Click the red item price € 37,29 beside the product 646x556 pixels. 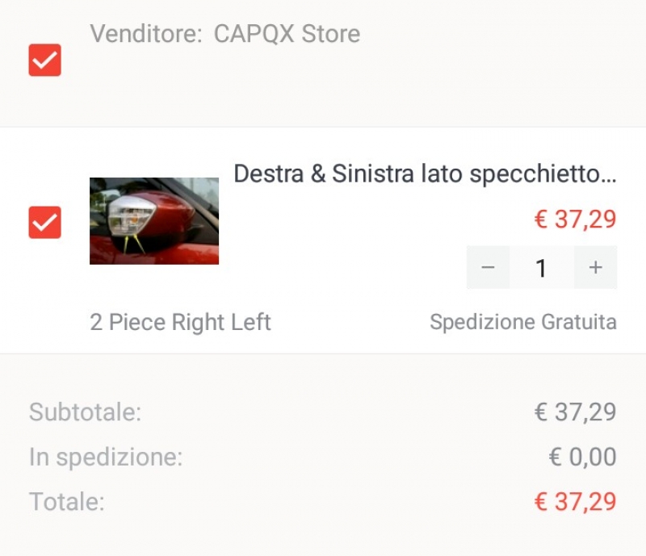(x=575, y=219)
